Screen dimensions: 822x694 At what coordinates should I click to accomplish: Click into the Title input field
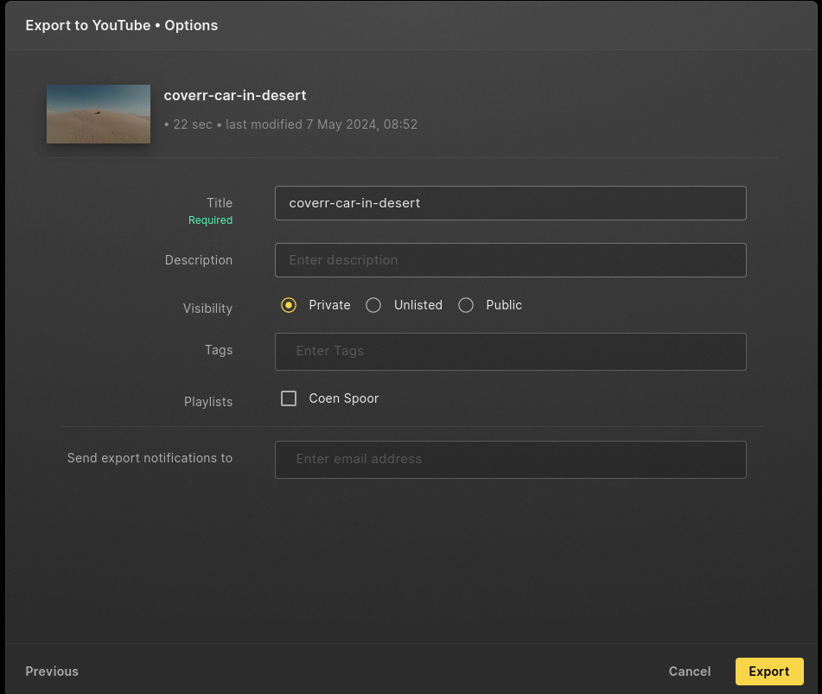coord(511,203)
